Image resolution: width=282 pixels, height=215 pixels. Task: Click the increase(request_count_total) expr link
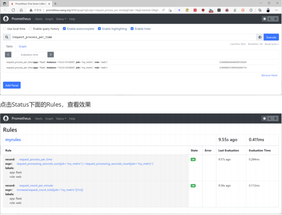click(50, 190)
